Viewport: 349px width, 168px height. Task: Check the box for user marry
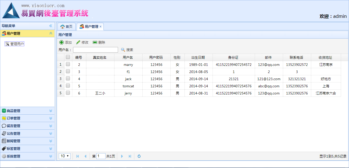tap(68, 64)
